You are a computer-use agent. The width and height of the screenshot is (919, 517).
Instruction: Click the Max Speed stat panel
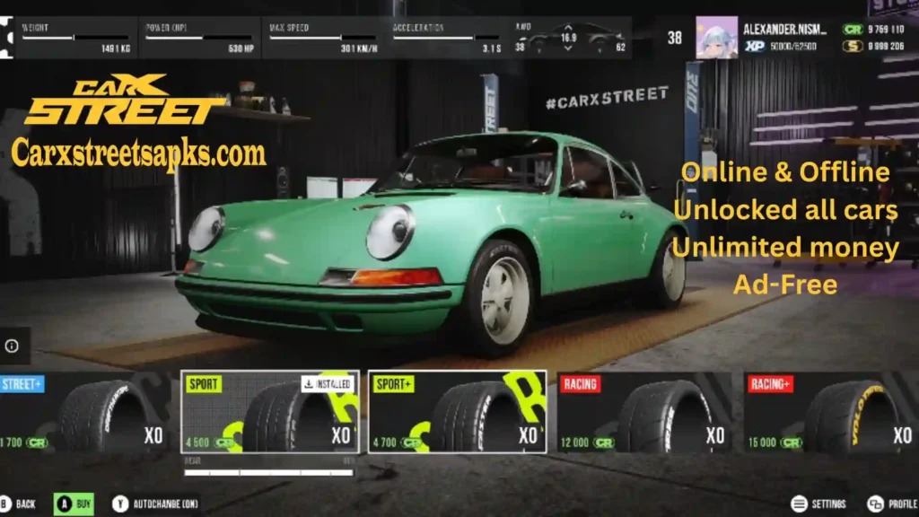(x=323, y=38)
